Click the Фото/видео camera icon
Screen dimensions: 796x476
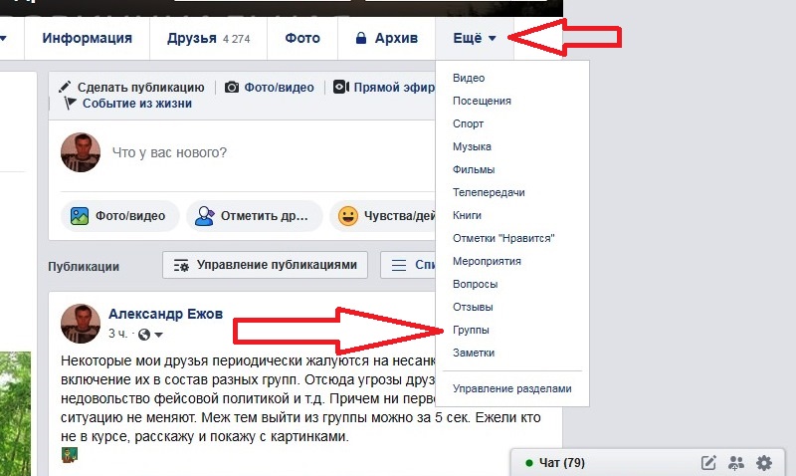coord(232,88)
